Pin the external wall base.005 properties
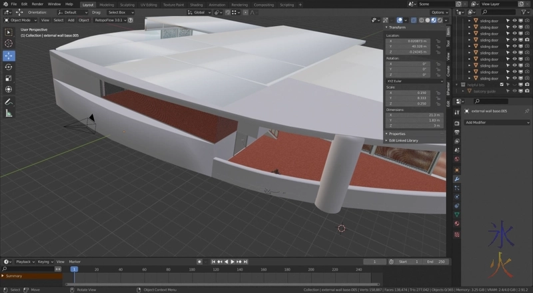533x293 pixels. point(526,111)
